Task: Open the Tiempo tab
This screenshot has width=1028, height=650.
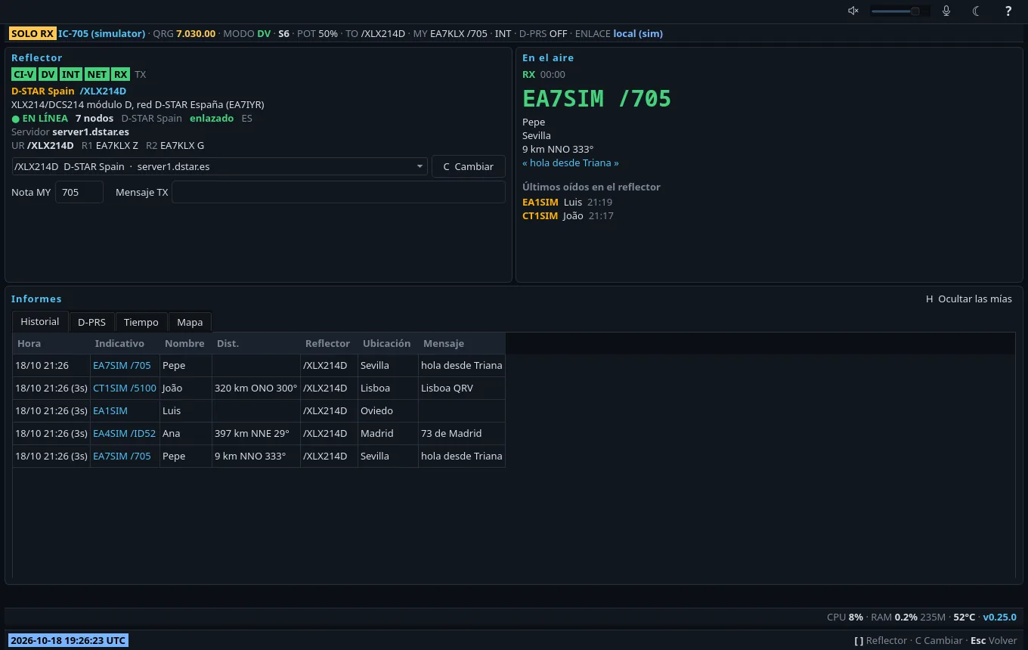Action: pyautogui.click(x=141, y=322)
